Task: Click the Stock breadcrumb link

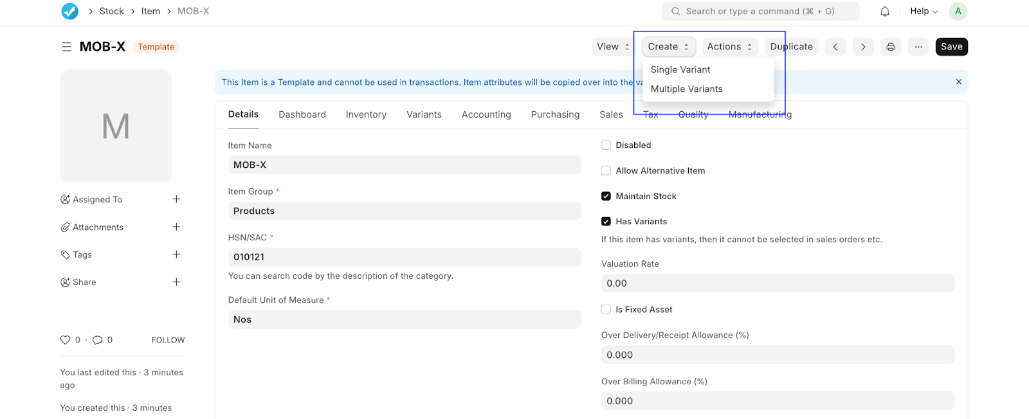Action: 111,11
